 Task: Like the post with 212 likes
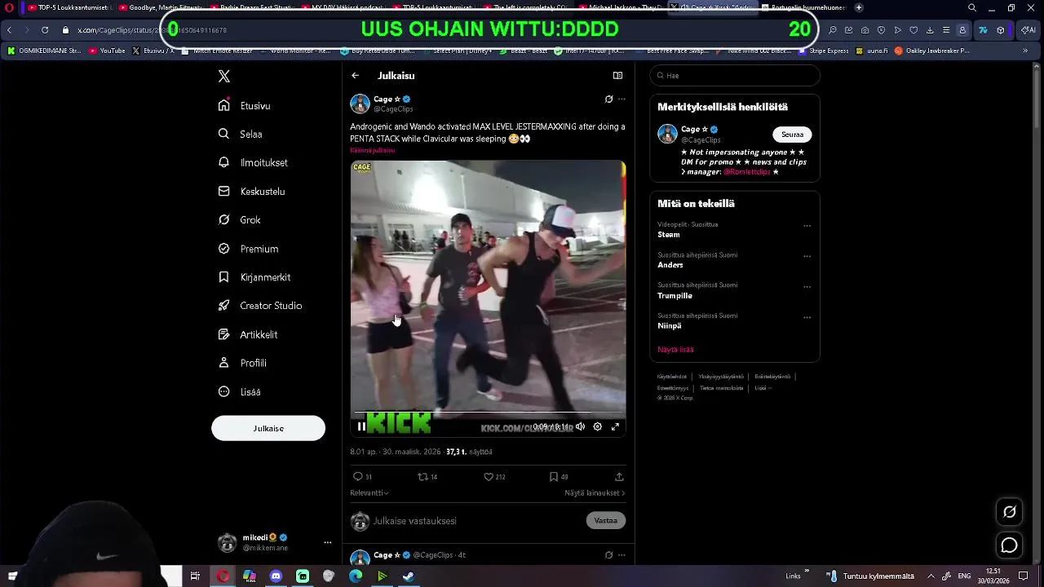tap(494, 477)
